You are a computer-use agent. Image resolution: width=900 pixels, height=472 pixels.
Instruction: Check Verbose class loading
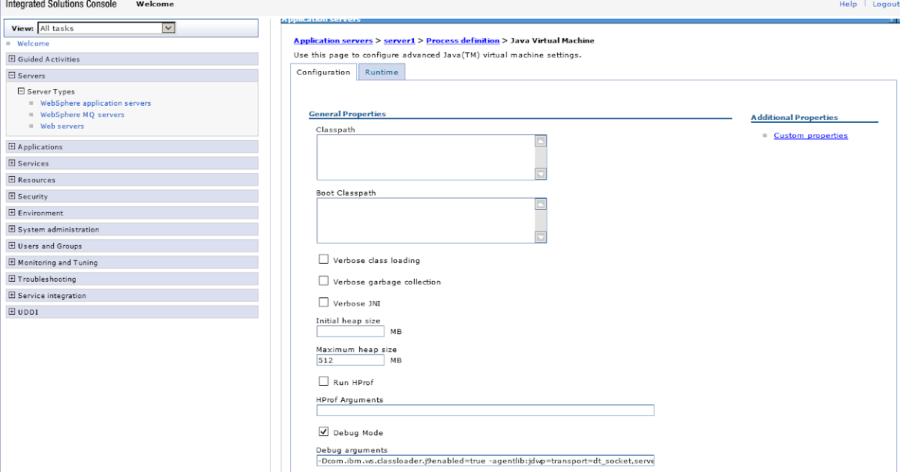pos(323,259)
